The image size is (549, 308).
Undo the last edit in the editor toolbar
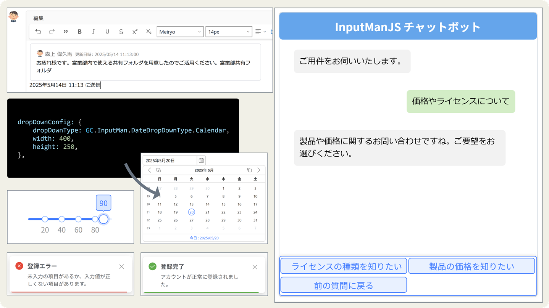click(x=38, y=32)
